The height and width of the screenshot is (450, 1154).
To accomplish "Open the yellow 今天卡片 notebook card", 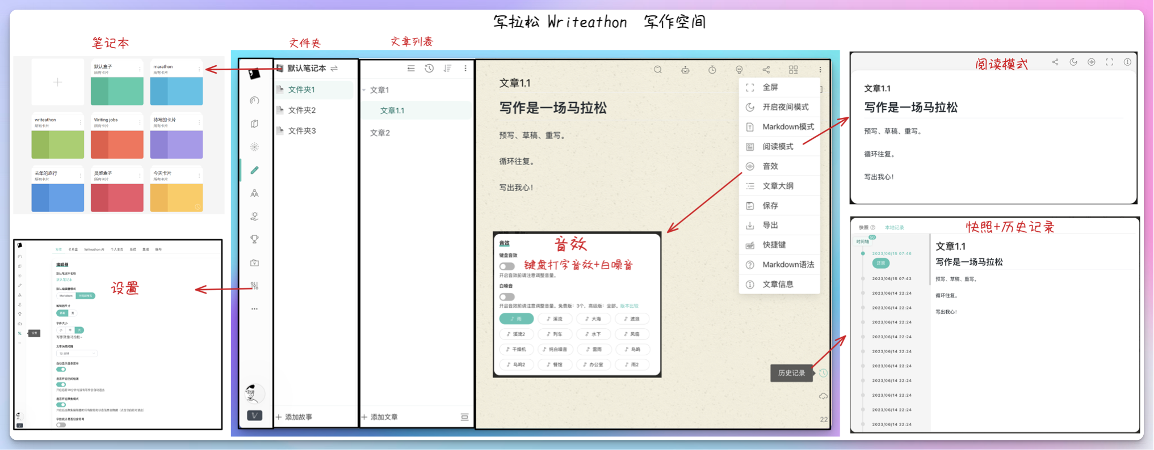I will pyautogui.click(x=177, y=189).
